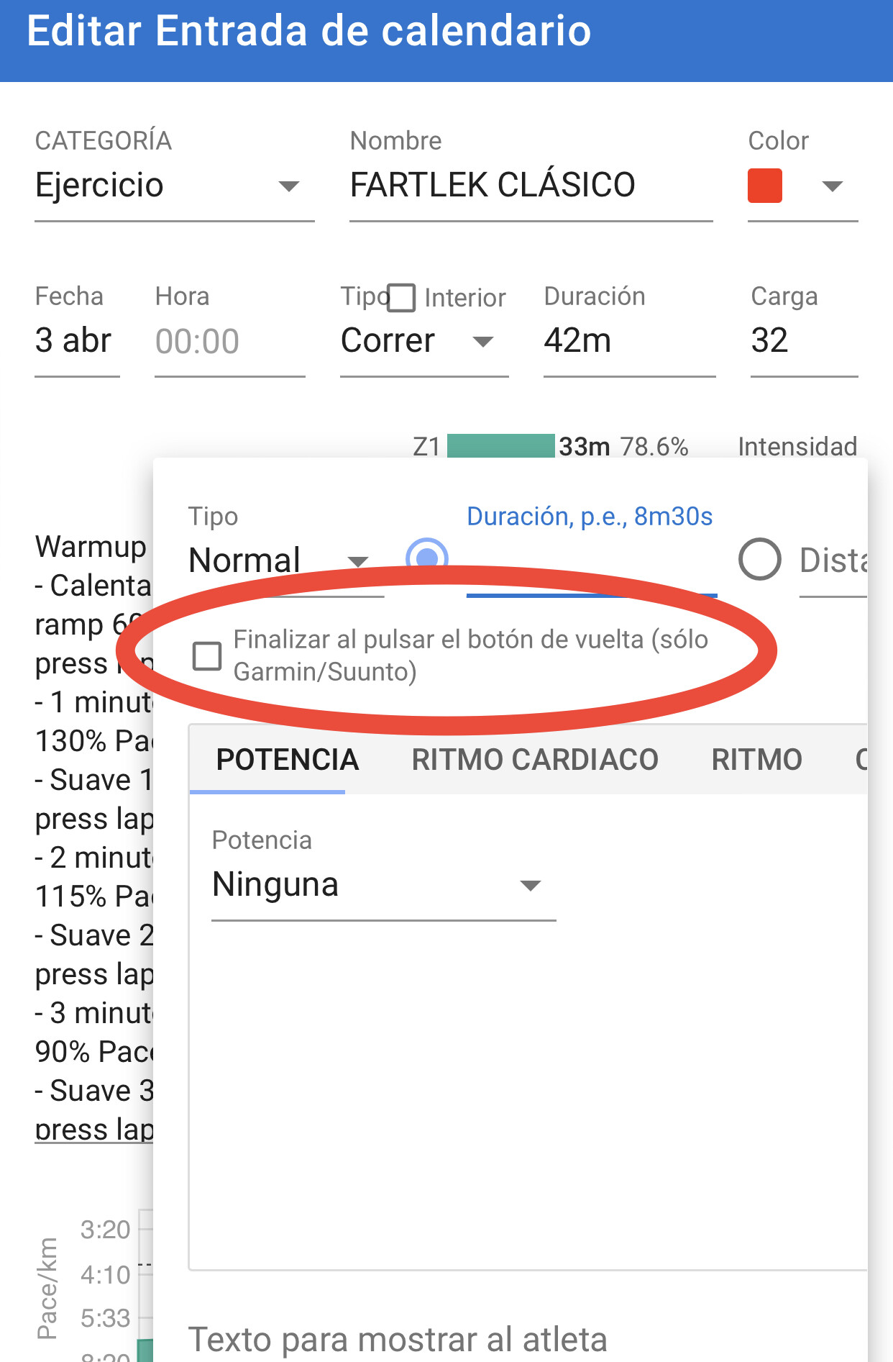This screenshot has height=1362, width=893.
Task: Enable Finalizar al pulsar el botón de vuelta
Action: 207,655
